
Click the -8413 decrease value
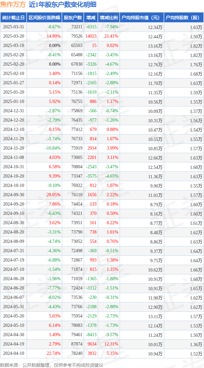click(x=91, y=335)
